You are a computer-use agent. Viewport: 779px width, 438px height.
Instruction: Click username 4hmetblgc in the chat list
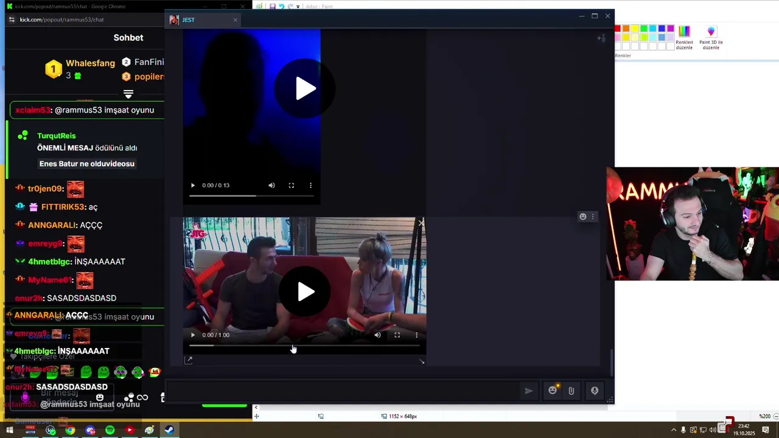coord(50,262)
